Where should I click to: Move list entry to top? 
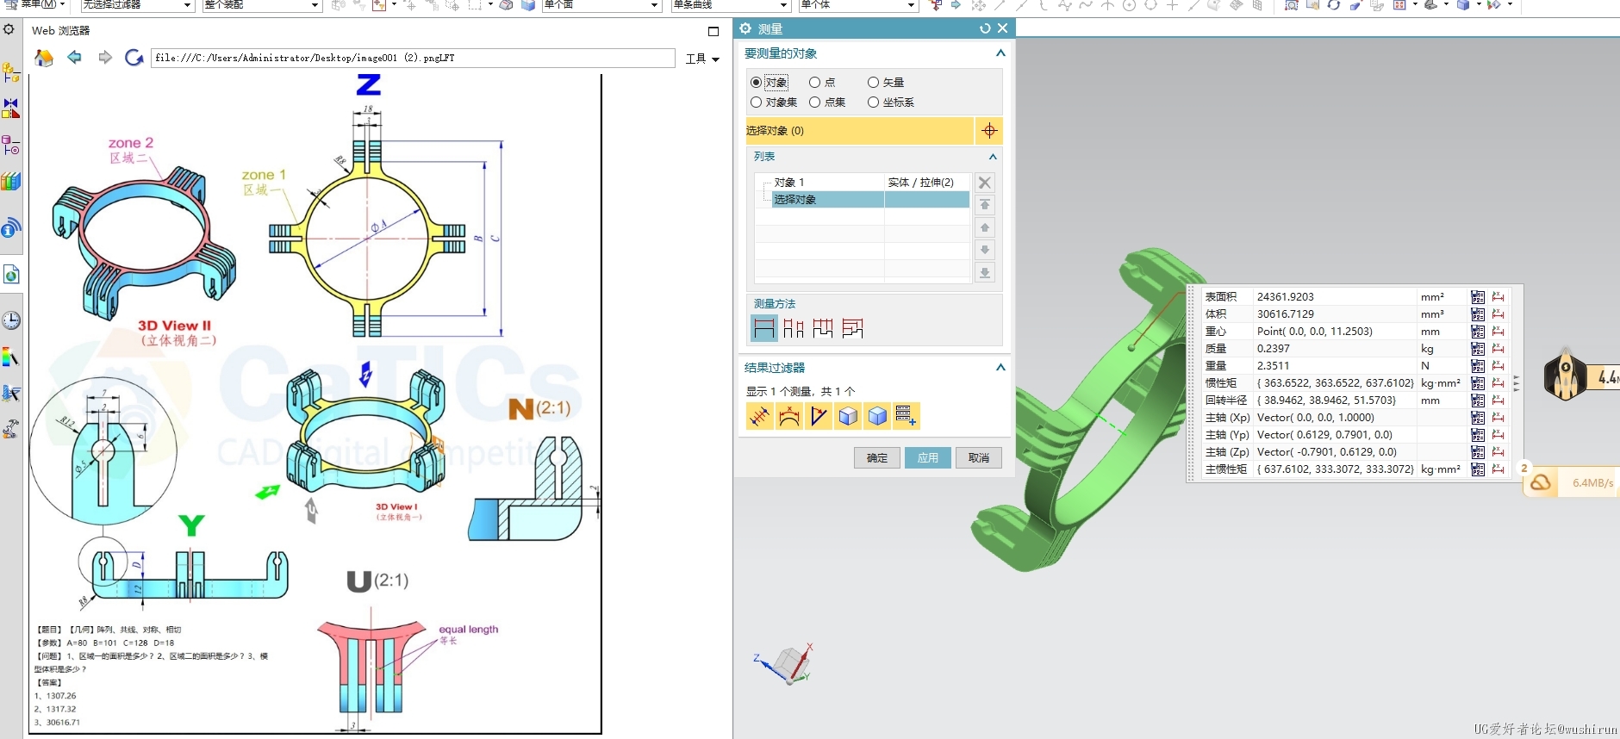[x=985, y=205]
